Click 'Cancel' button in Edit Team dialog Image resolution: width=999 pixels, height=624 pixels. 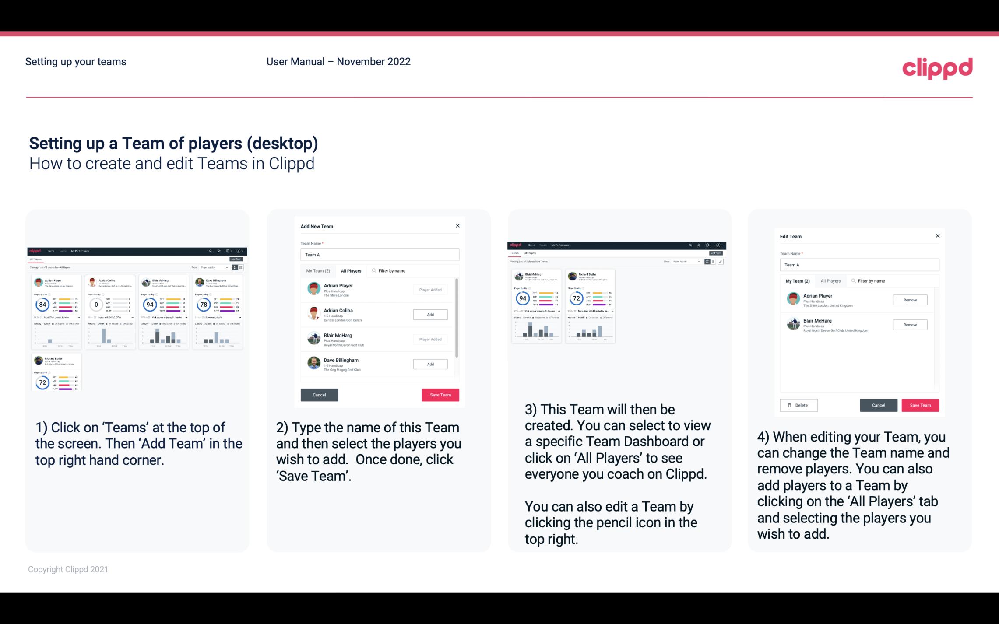coord(878,405)
